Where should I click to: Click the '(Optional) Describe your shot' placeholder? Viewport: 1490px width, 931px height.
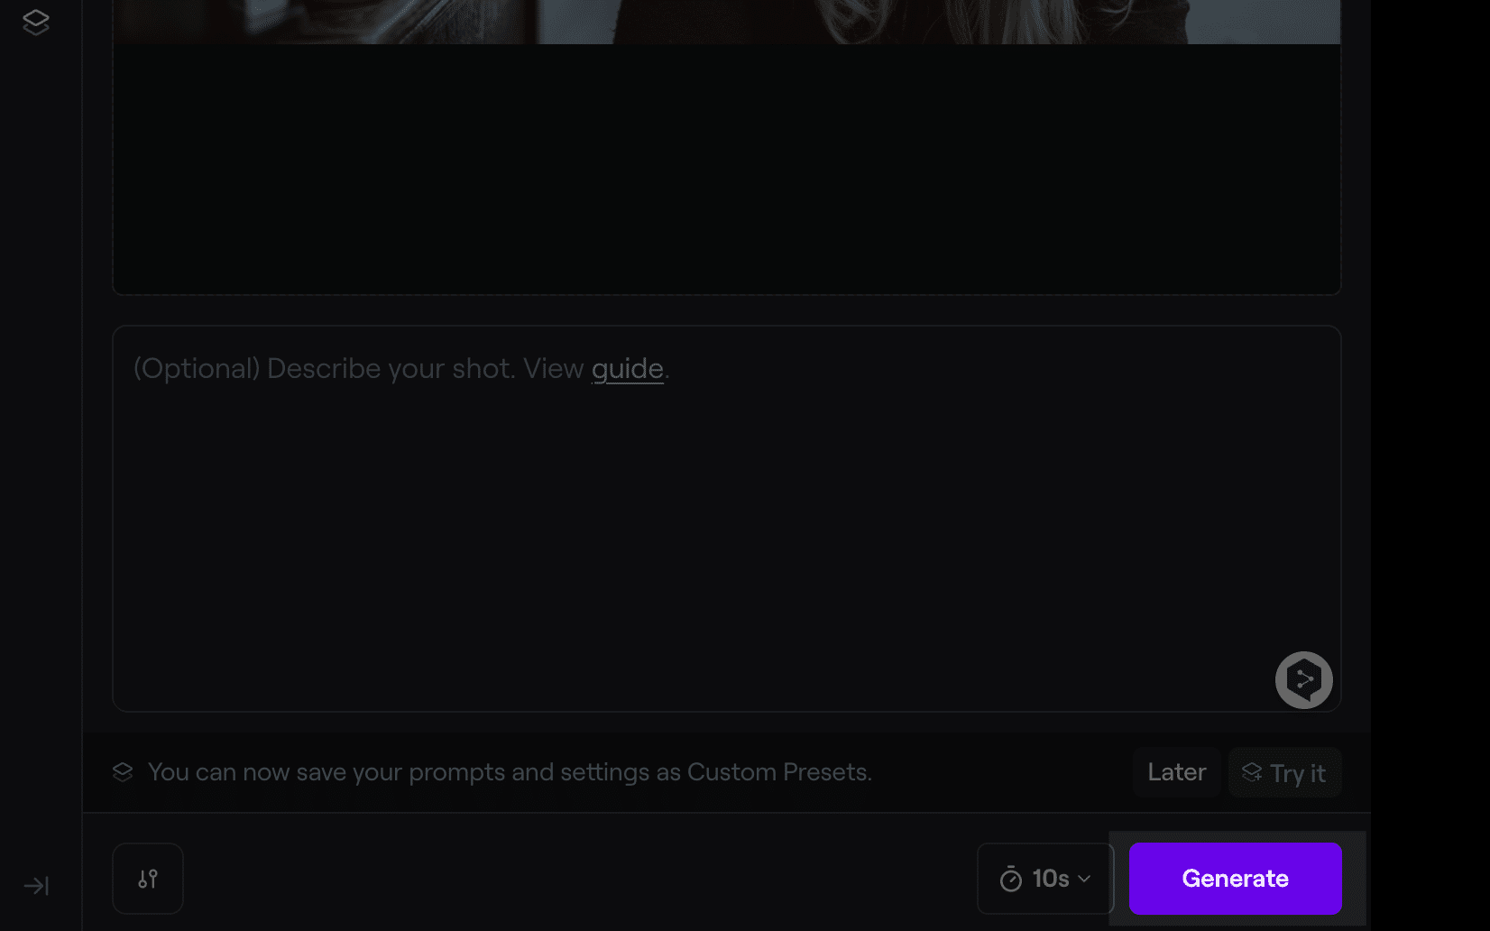coord(359,368)
